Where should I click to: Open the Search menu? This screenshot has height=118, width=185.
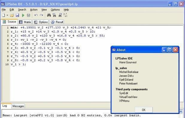click(22, 10)
